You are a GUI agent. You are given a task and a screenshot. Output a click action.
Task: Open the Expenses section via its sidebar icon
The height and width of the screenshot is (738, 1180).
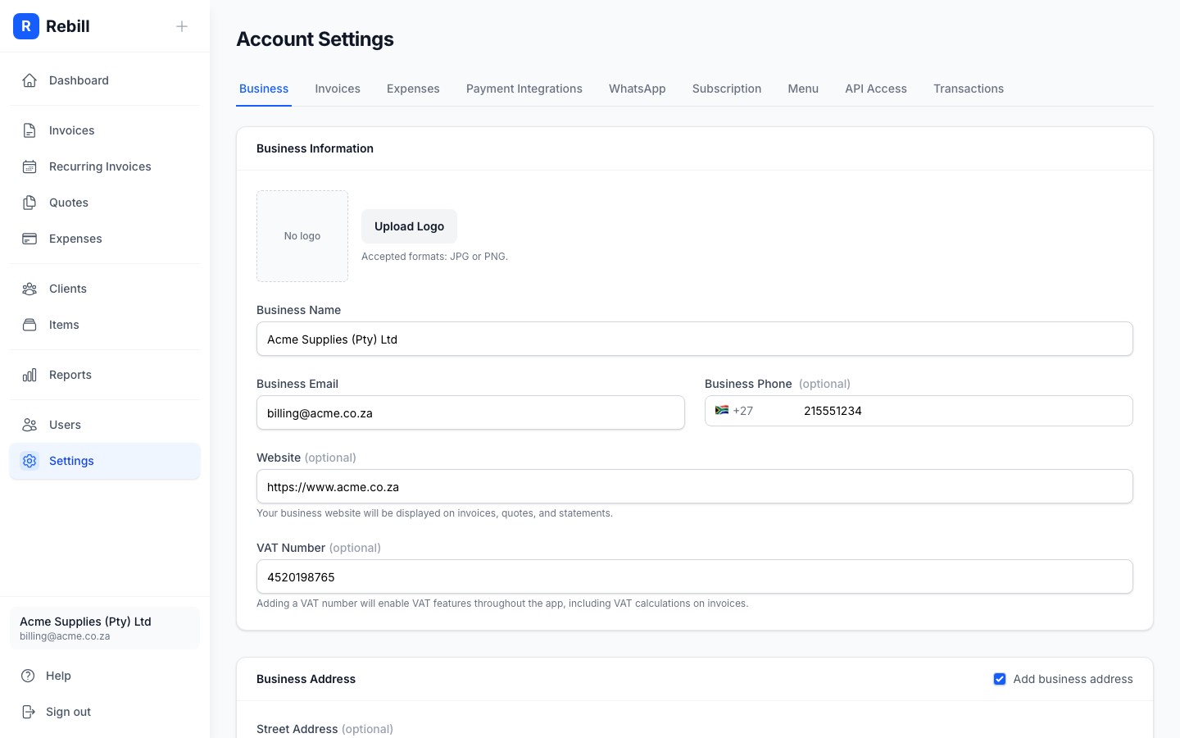pyautogui.click(x=29, y=239)
